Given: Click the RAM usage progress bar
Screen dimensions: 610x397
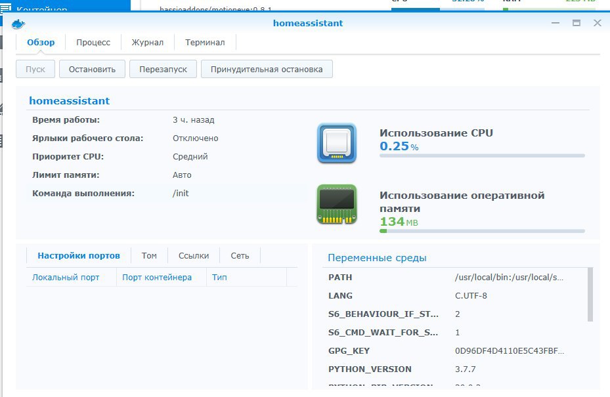Looking at the screenshot, I should [x=482, y=231].
